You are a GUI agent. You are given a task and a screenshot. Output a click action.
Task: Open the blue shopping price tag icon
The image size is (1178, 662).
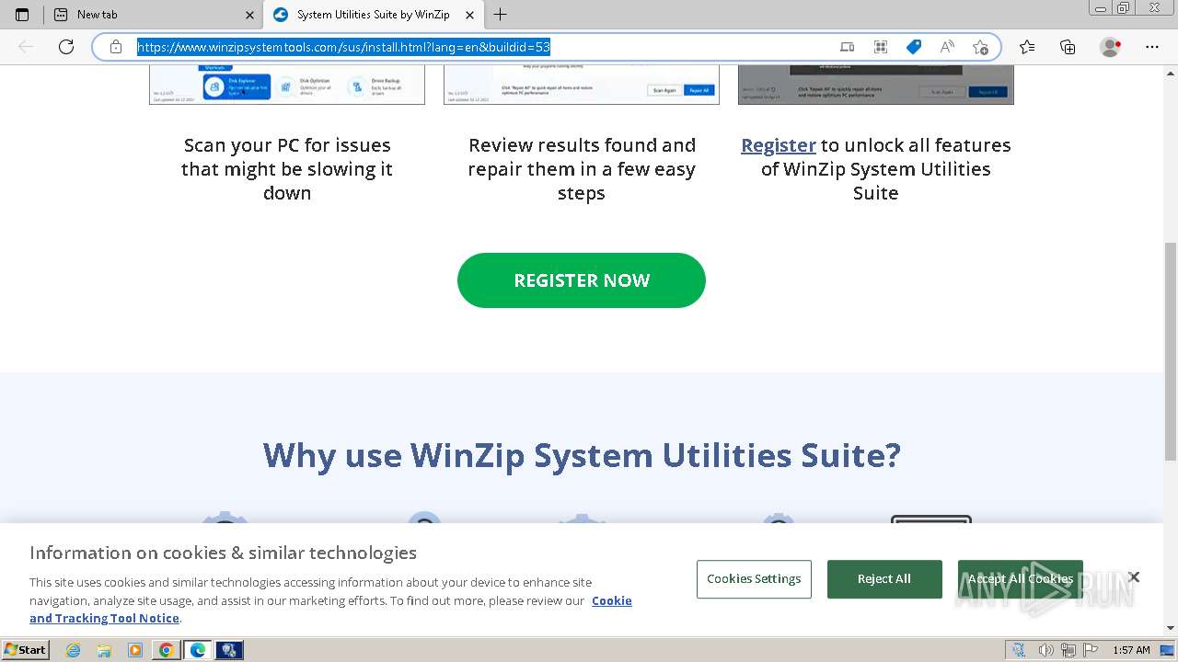914,47
